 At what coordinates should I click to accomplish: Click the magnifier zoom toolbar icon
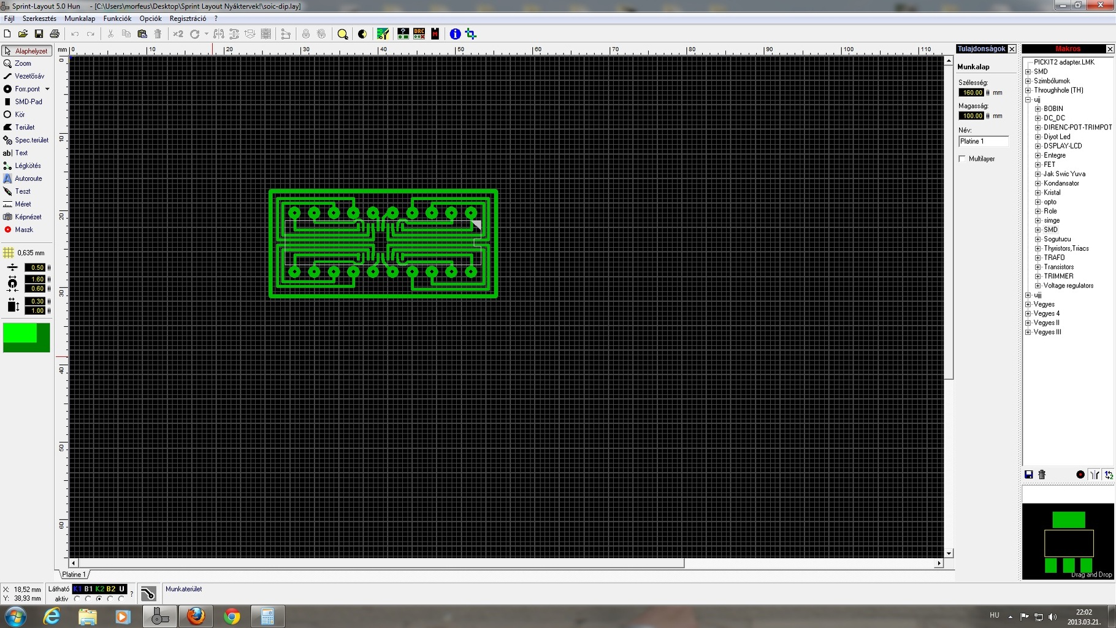343,34
